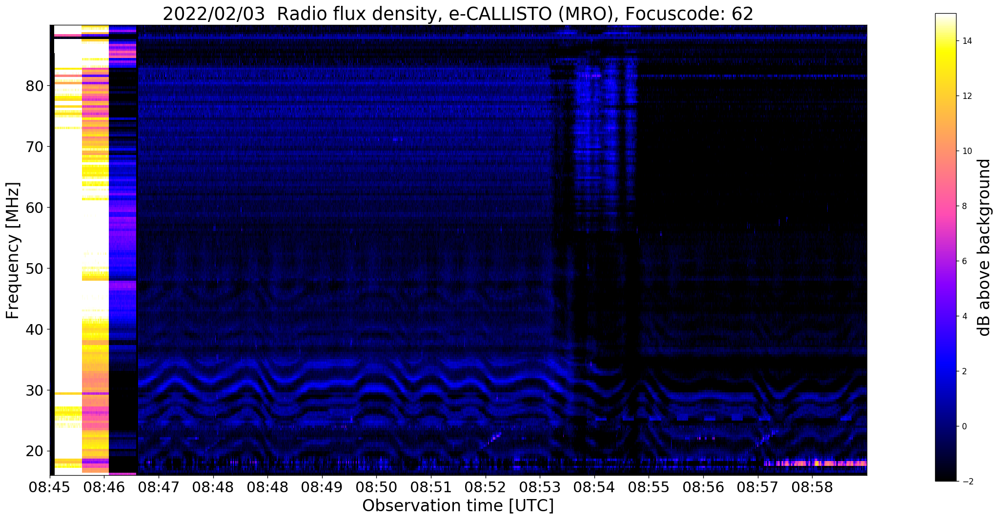Click the 80 frequency tick label
Viewport: 999px width, 520px height.
tap(35, 86)
